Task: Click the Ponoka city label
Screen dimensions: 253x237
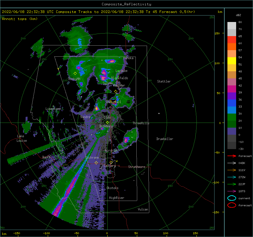Action: (128, 58)
